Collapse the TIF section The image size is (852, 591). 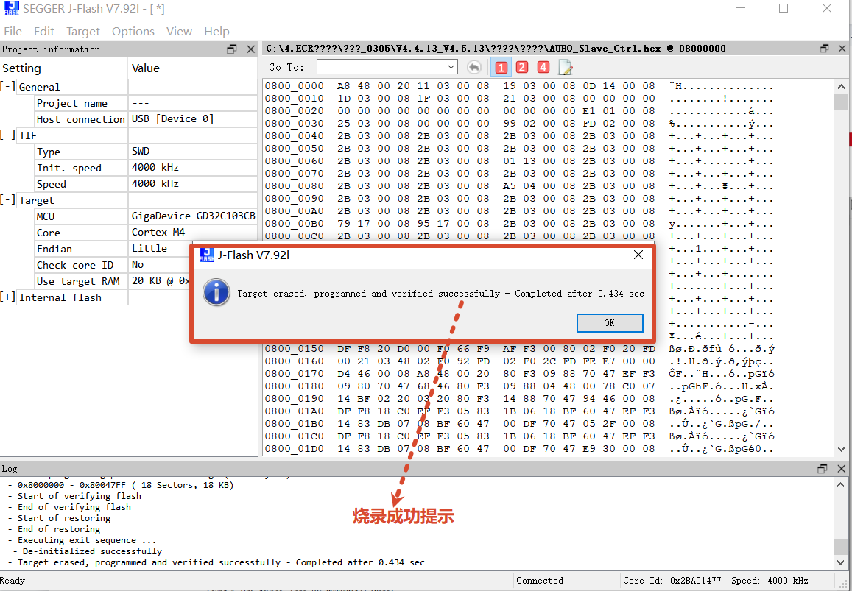(7, 135)
